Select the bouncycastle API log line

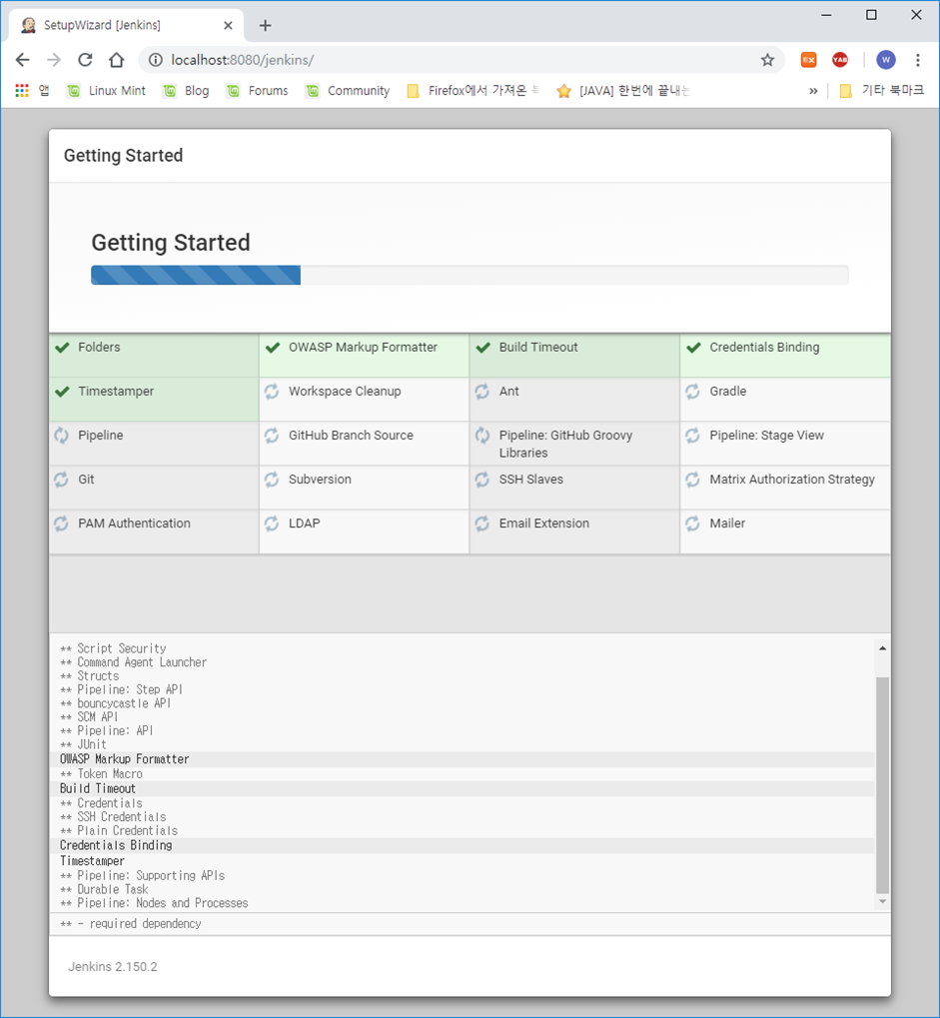point(116,703)
